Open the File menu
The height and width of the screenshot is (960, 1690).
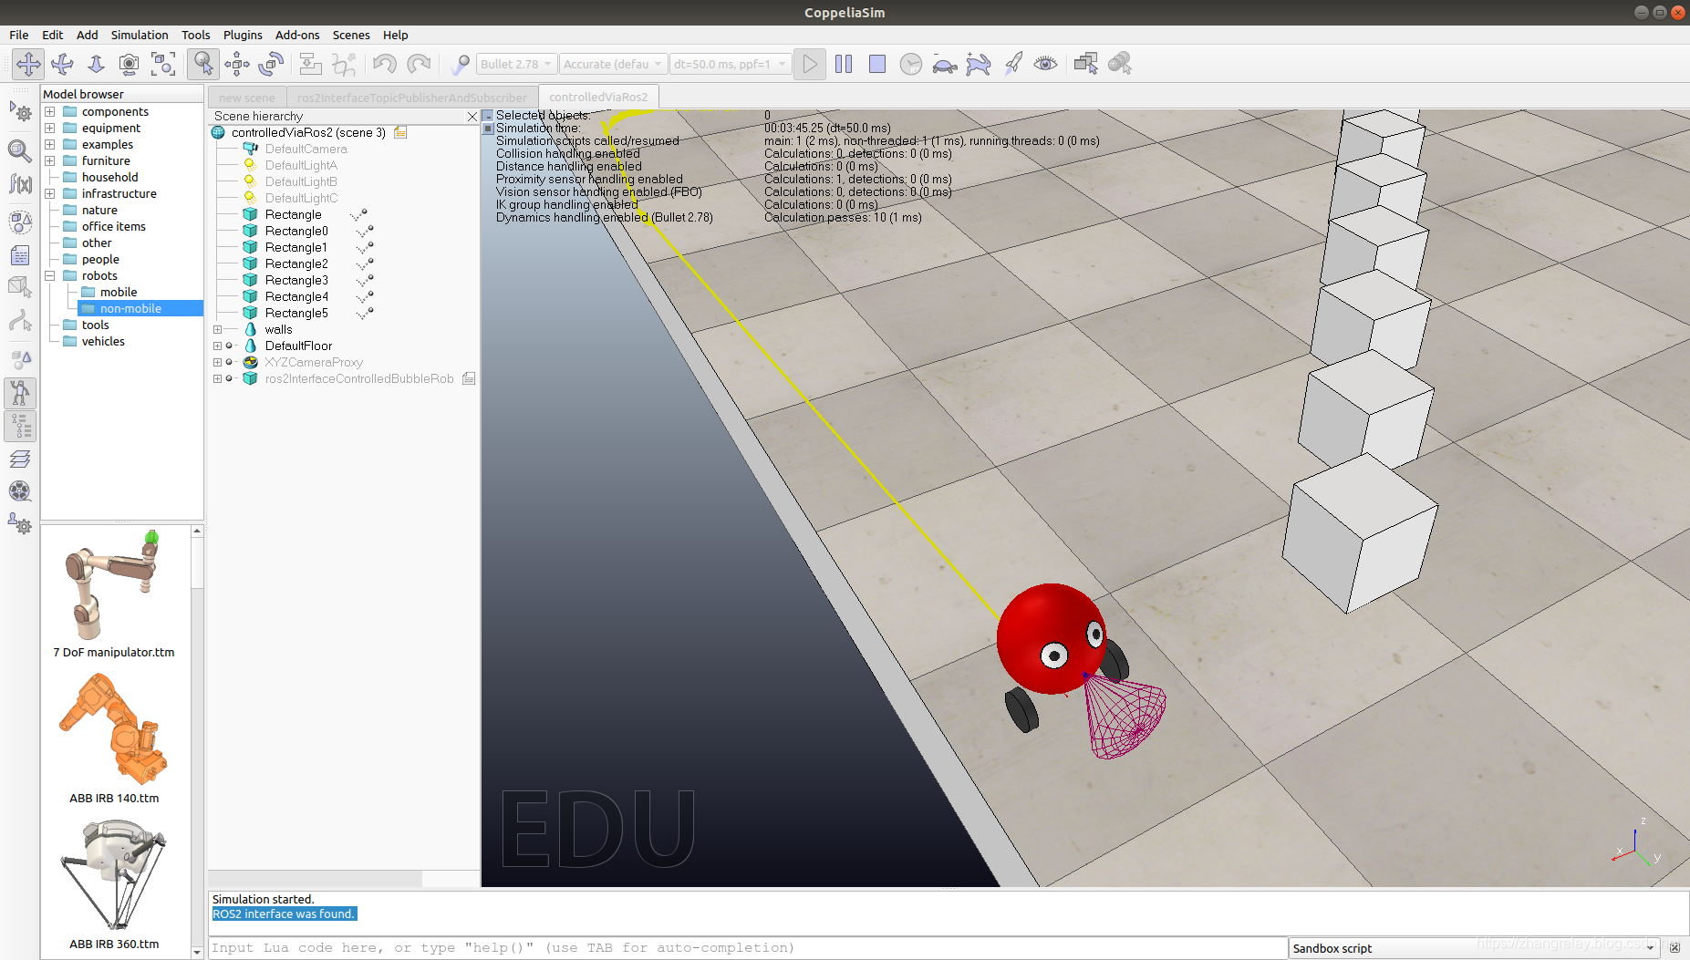click(x=19, y=35)
